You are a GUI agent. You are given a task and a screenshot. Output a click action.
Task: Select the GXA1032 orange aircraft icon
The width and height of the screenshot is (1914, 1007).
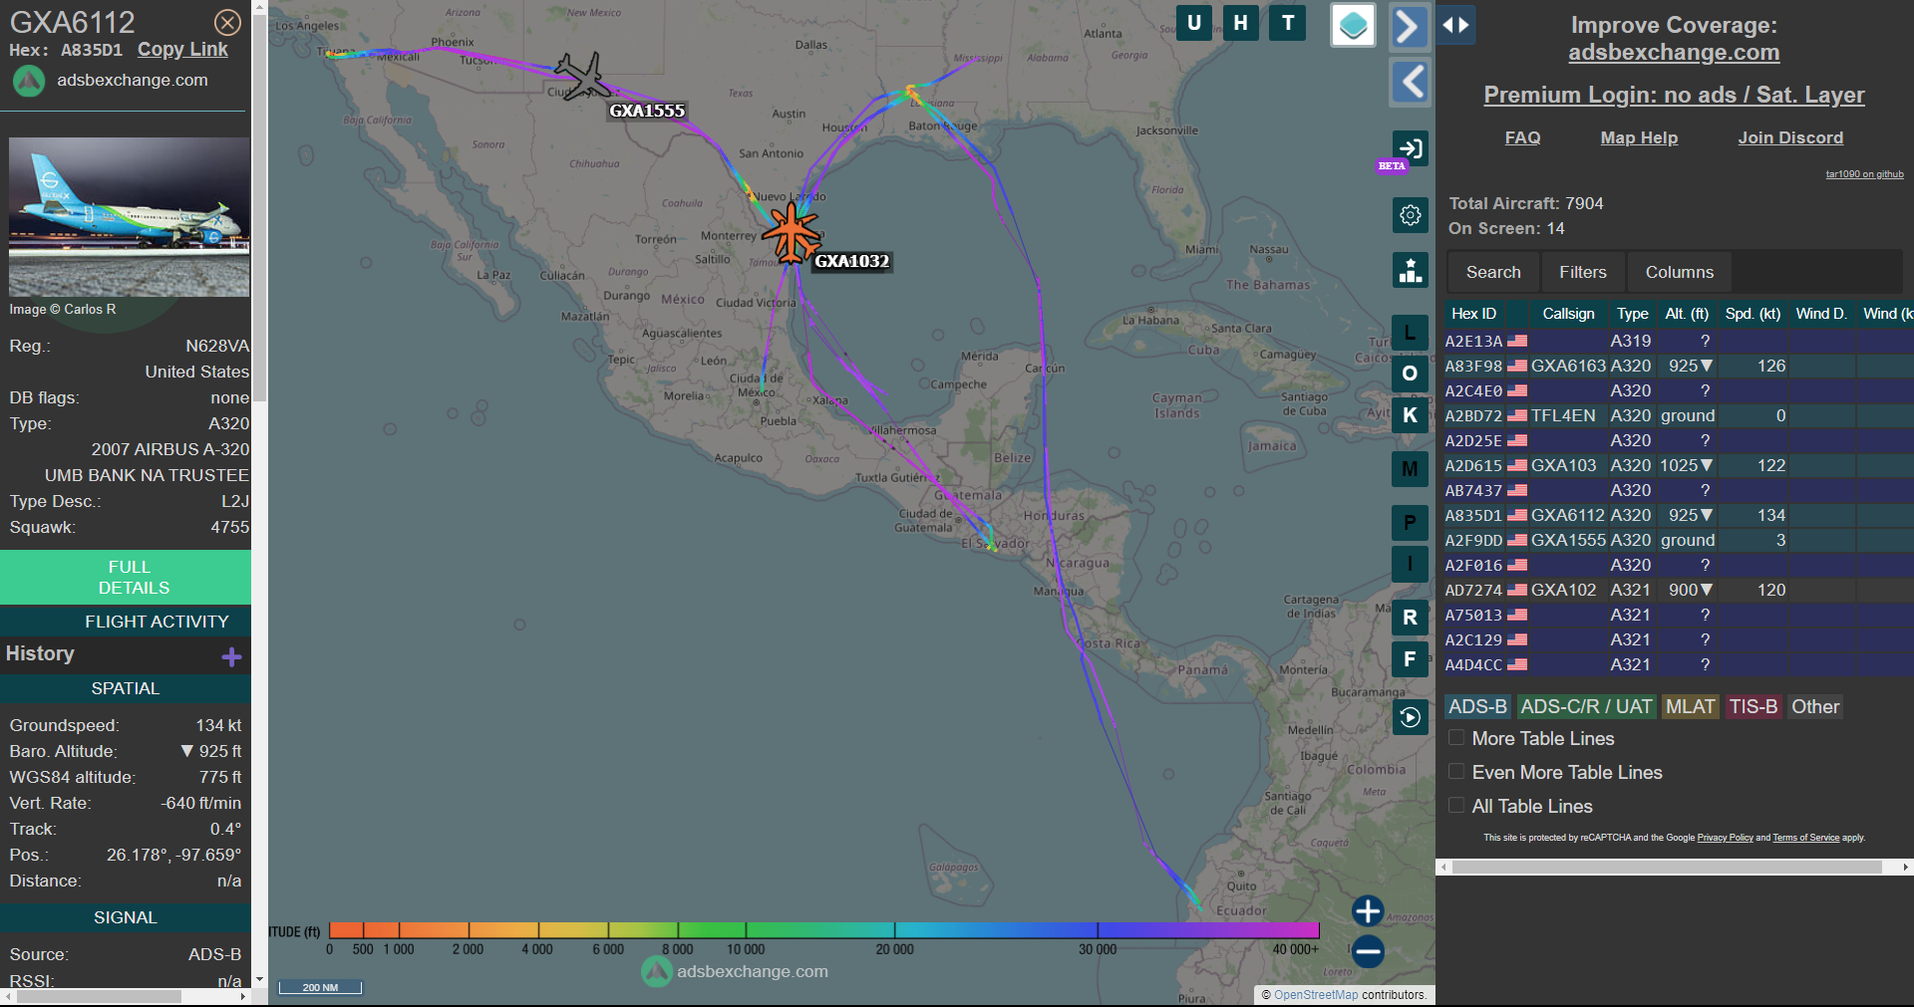coord(791,232)
